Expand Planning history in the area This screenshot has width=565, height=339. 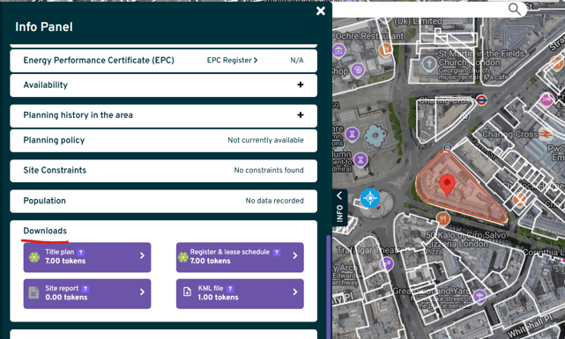164,115
